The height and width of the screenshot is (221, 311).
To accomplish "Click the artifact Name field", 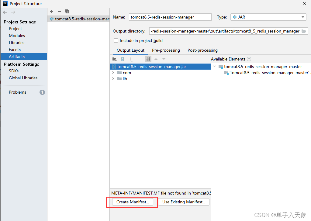I will [x=170, y=17].
